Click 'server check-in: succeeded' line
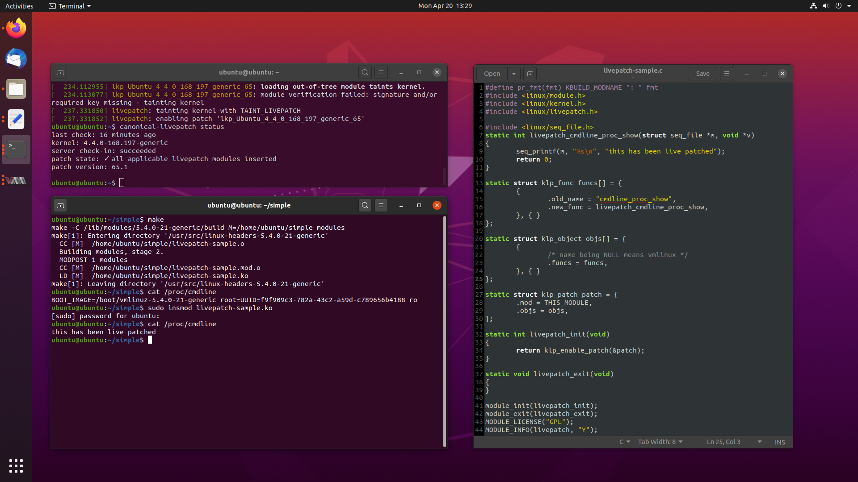This screenshot has width=858, height=482. (104, 151)
